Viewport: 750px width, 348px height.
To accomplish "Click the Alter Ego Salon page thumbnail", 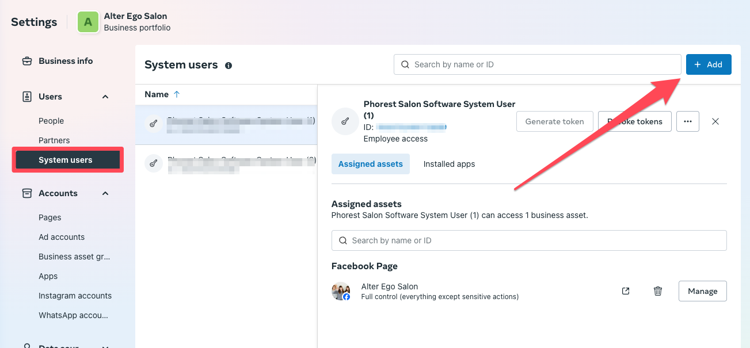I will coord(341,291).
